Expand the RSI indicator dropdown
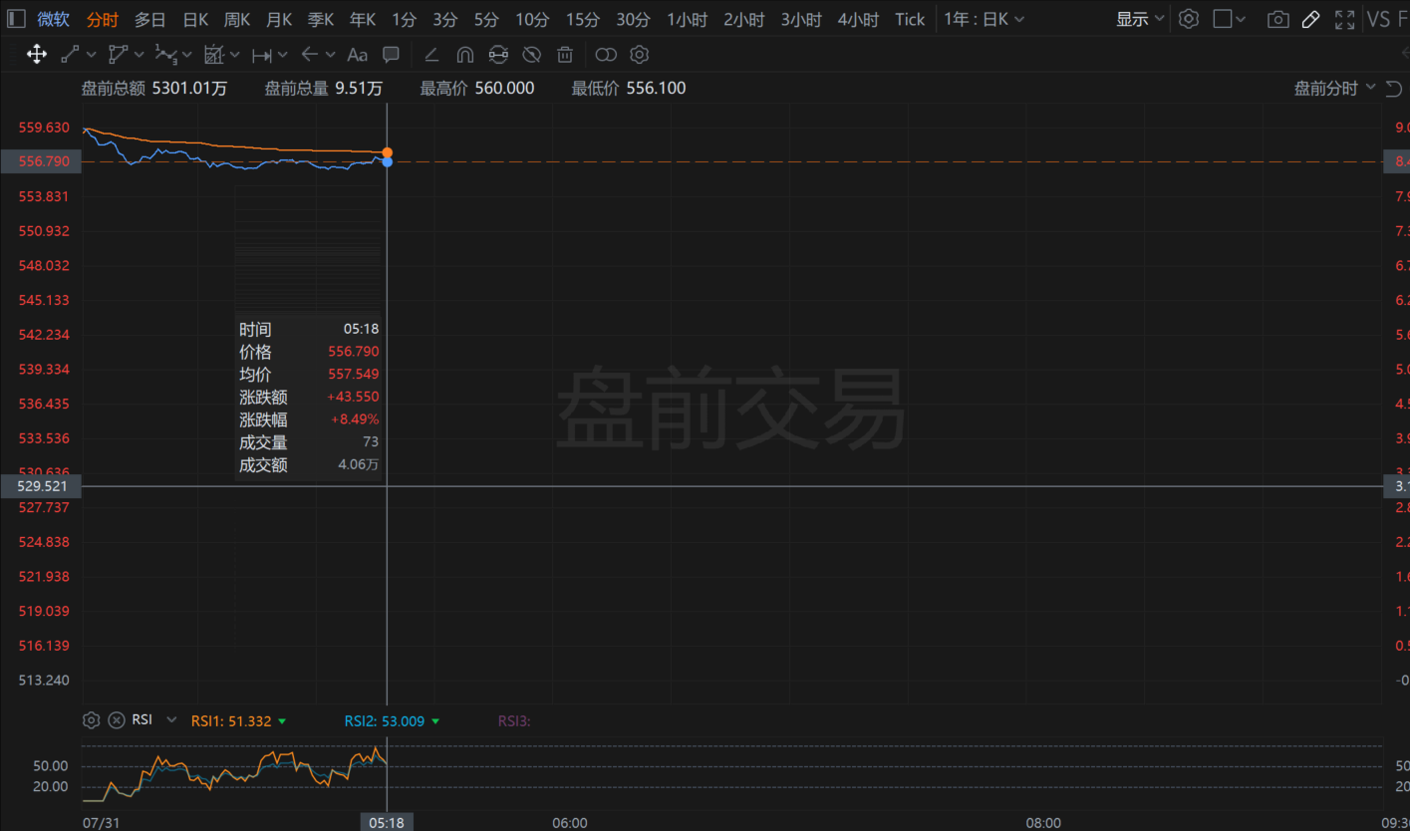 coord(171,719)
